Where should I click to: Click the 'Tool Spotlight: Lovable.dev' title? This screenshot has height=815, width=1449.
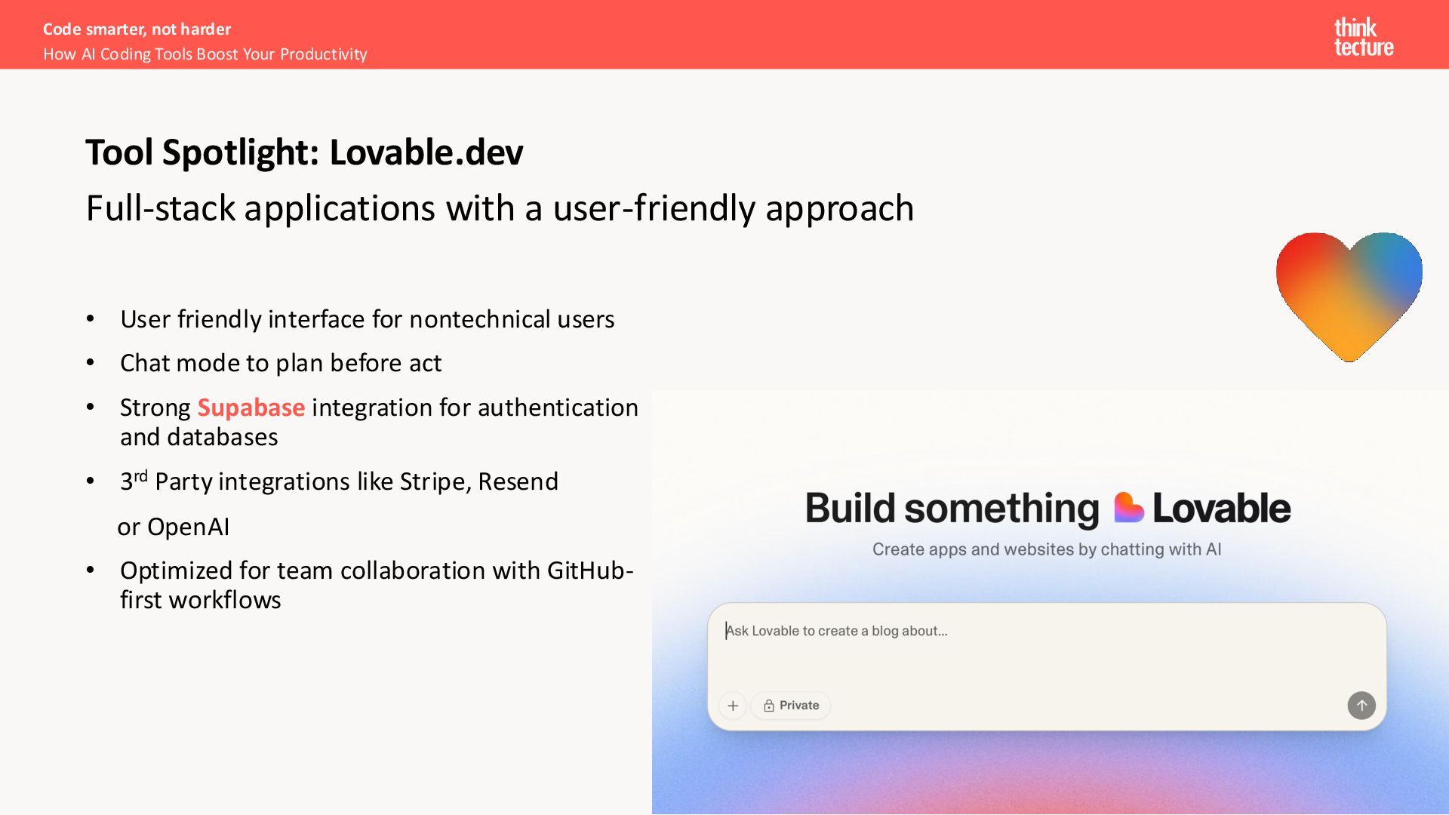click(x=303, y=152)
